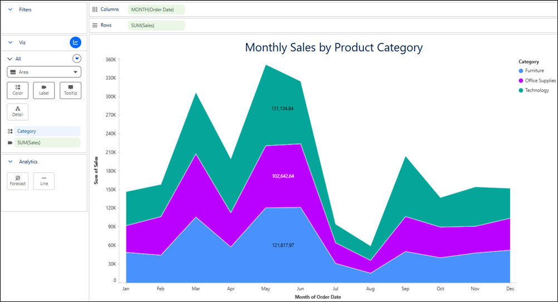Image resolution: width=558 pixels, height=302 pixels.
Task: Collapse the Filters section chevron
Action: tap(11, 9)
